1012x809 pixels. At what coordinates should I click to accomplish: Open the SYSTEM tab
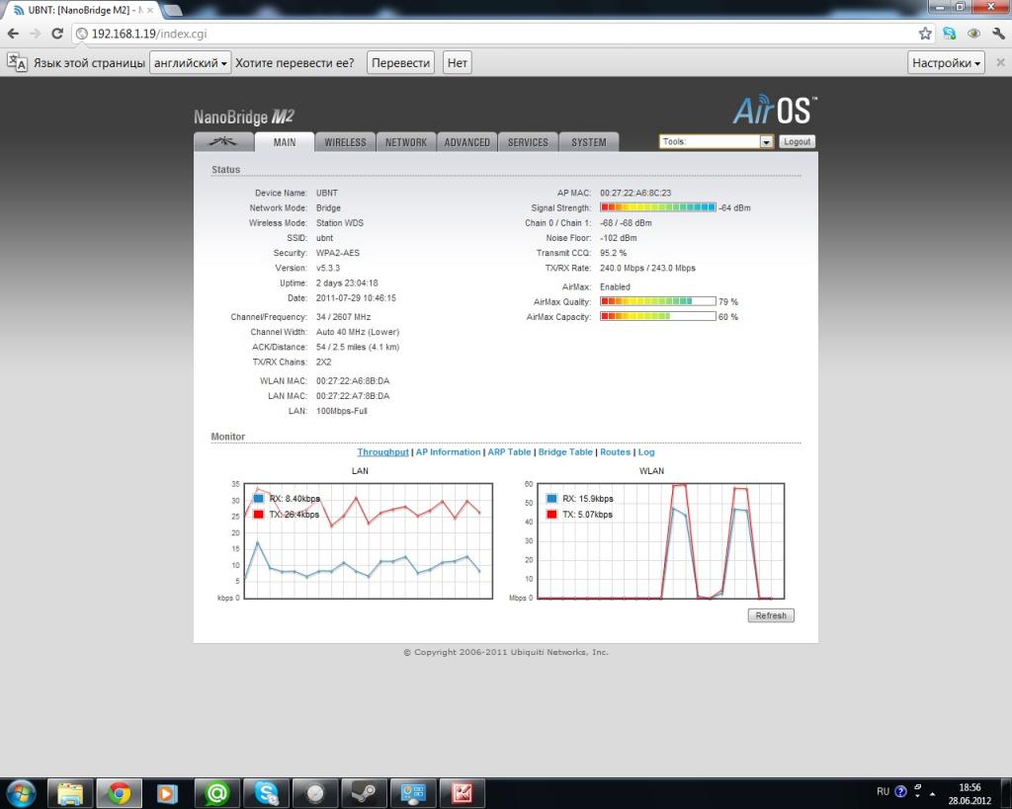pos(589,142)
